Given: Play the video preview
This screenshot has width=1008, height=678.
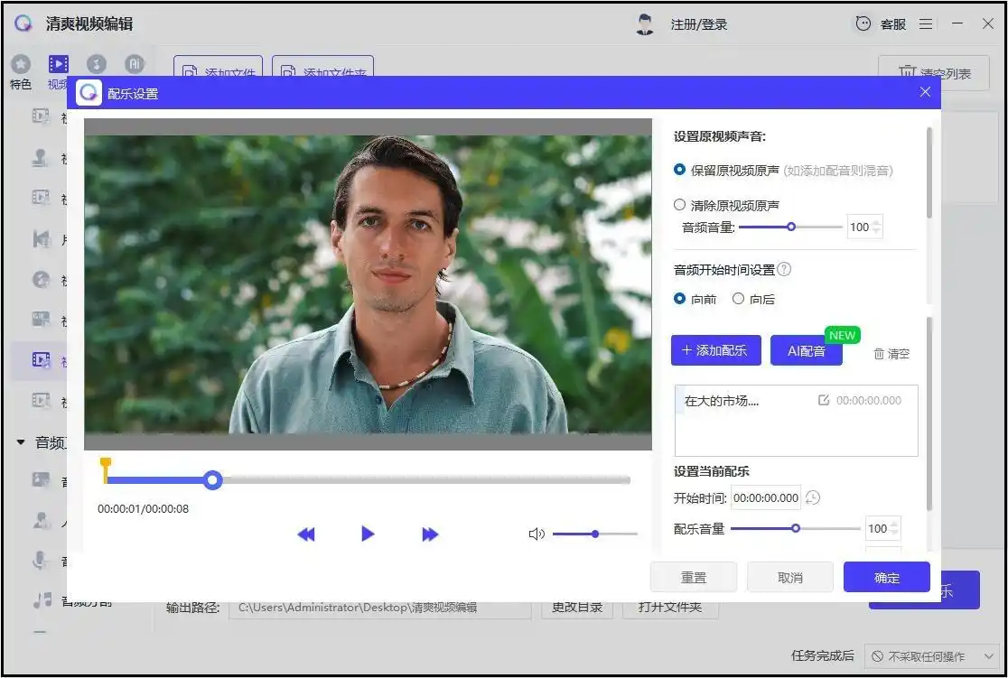Looking at the screenshot, I should [x=368, y=534].
